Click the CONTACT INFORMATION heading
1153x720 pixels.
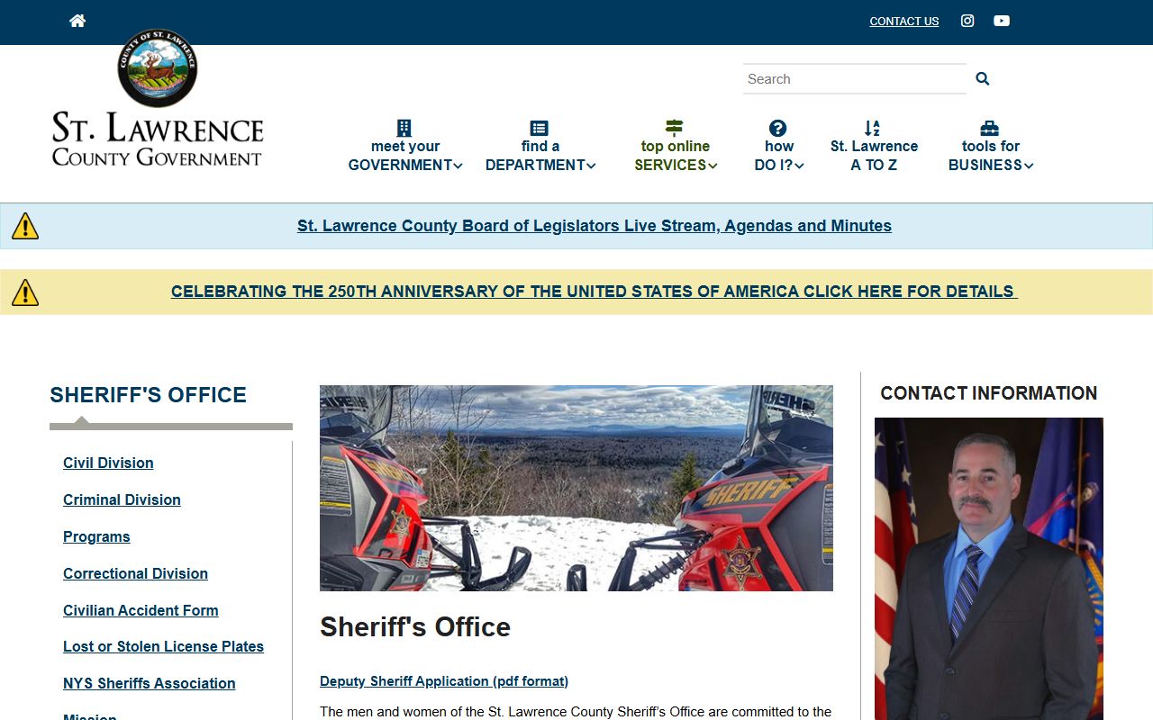pyautogui.click(x=989, y=393)
